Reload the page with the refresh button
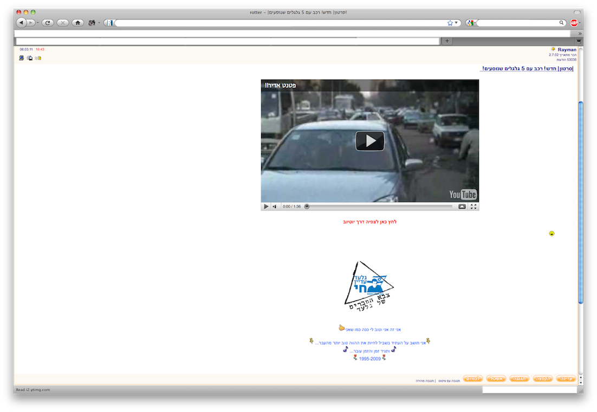This screenshot has width=597, height=412. [48, 23]
